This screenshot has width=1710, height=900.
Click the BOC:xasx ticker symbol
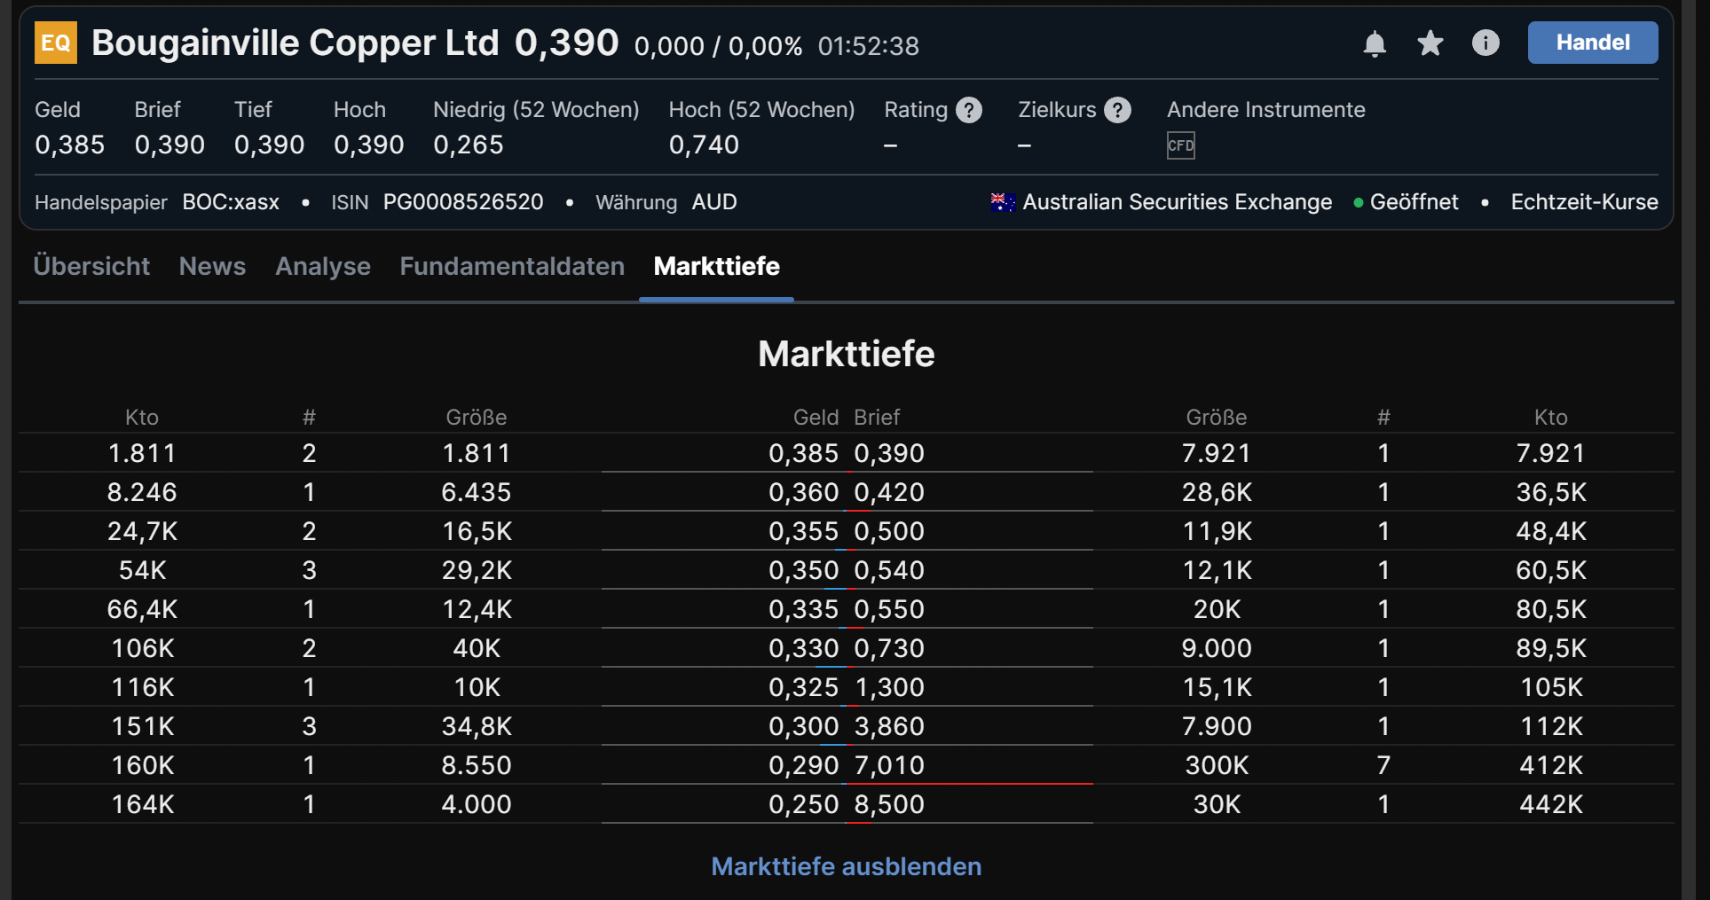pos(231,202)
